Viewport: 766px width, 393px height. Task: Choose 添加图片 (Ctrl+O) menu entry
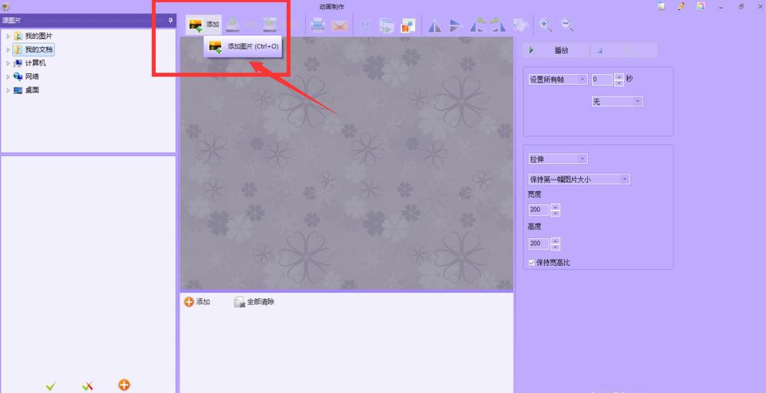coord(243,47)
